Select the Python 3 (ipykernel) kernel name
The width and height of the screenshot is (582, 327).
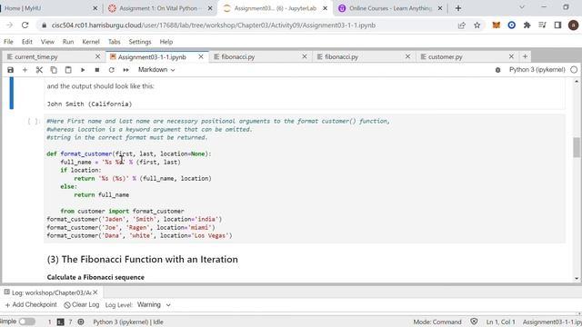[x=537, y=70]
